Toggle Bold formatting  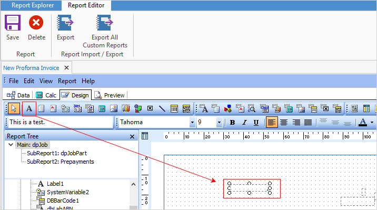point(232,123)
